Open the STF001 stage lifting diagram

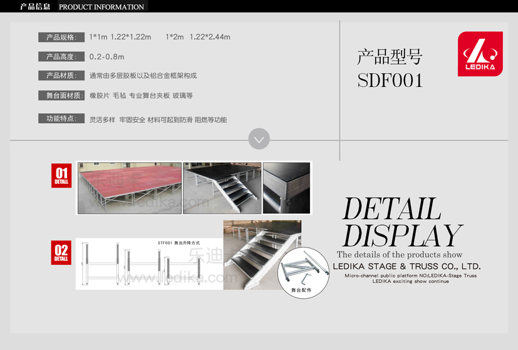click(x=149, y=264)
